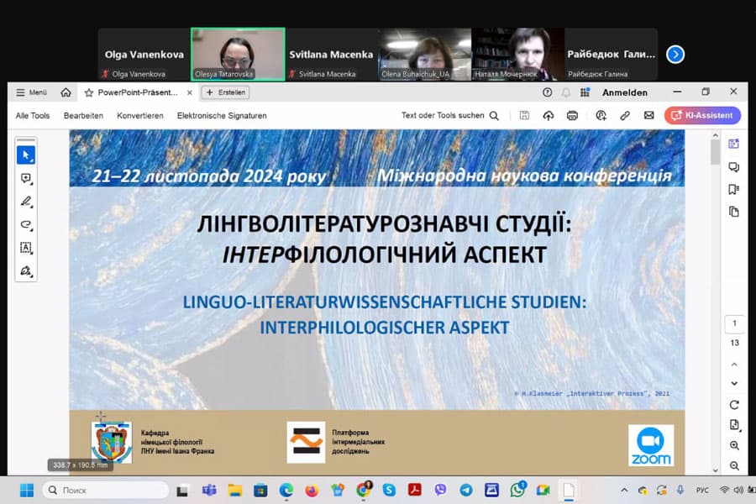The height and width of the screenshot is (504, 756).
Task: Open Acrobat home view
Action: (66, 92)
